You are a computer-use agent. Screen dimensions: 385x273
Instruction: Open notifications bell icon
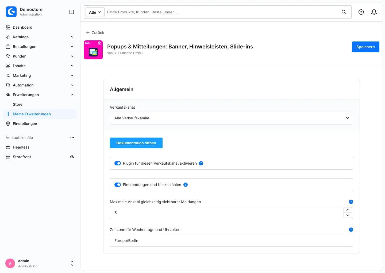pos(374,12)
